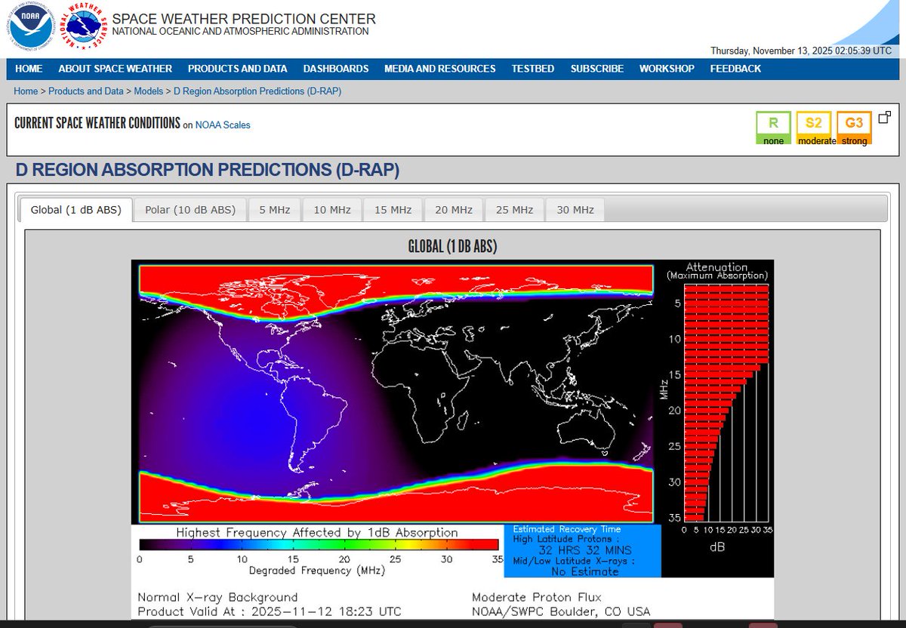
Task: Click the Degraded Frequency color scale bar
Action: 319,544
